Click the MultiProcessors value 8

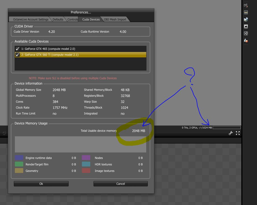pyautogui.click(x=54, y=96)
